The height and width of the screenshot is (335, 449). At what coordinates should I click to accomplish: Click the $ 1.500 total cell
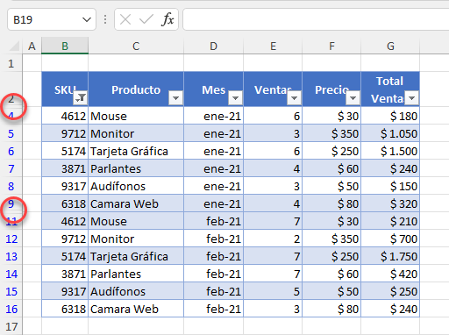390,151
